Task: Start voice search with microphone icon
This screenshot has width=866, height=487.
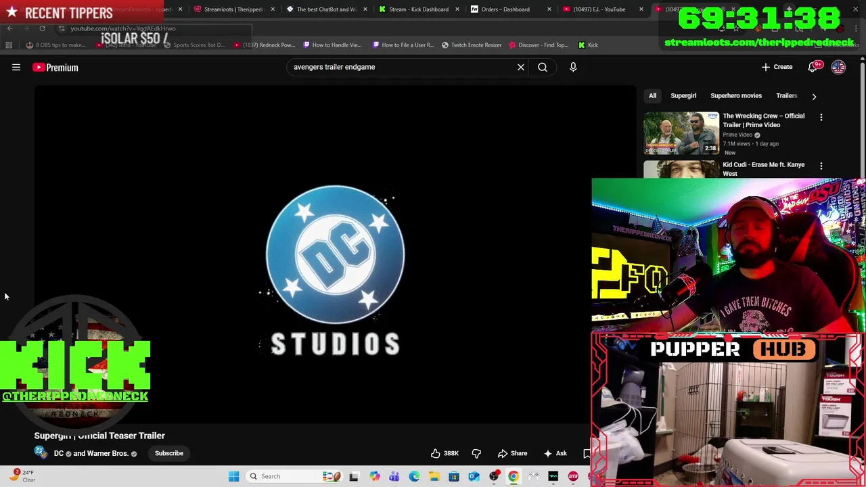Action: pyautogui.click(x=573, y=67)
